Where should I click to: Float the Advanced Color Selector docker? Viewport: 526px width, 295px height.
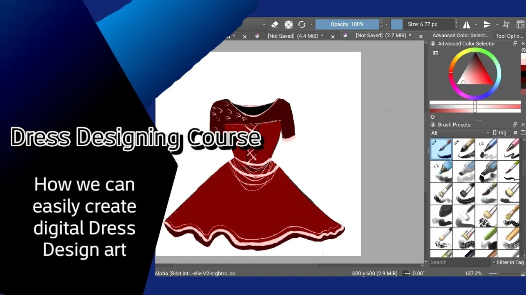(x=515, y=43)
